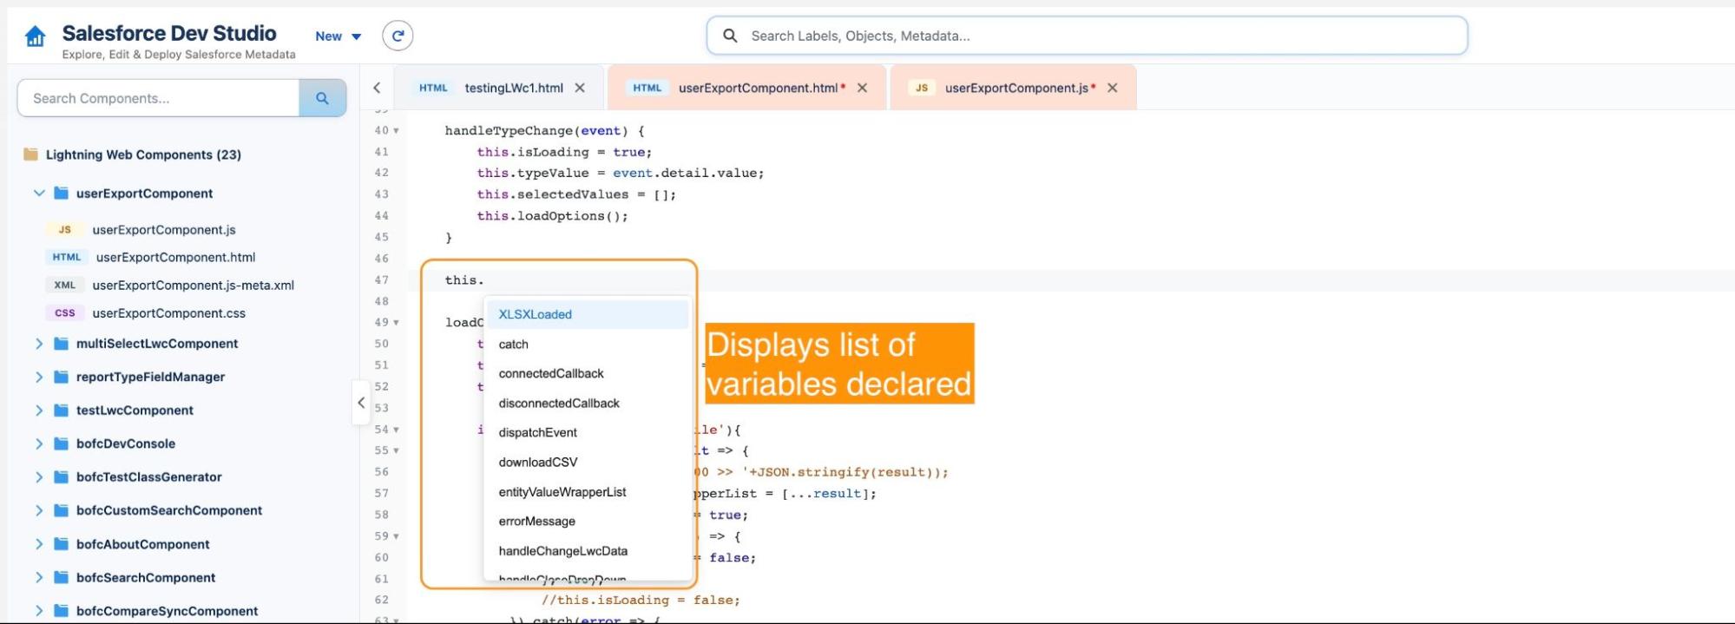Click the refresh circular arrow button
The image size is (1735, 624).
coord(398,36)
